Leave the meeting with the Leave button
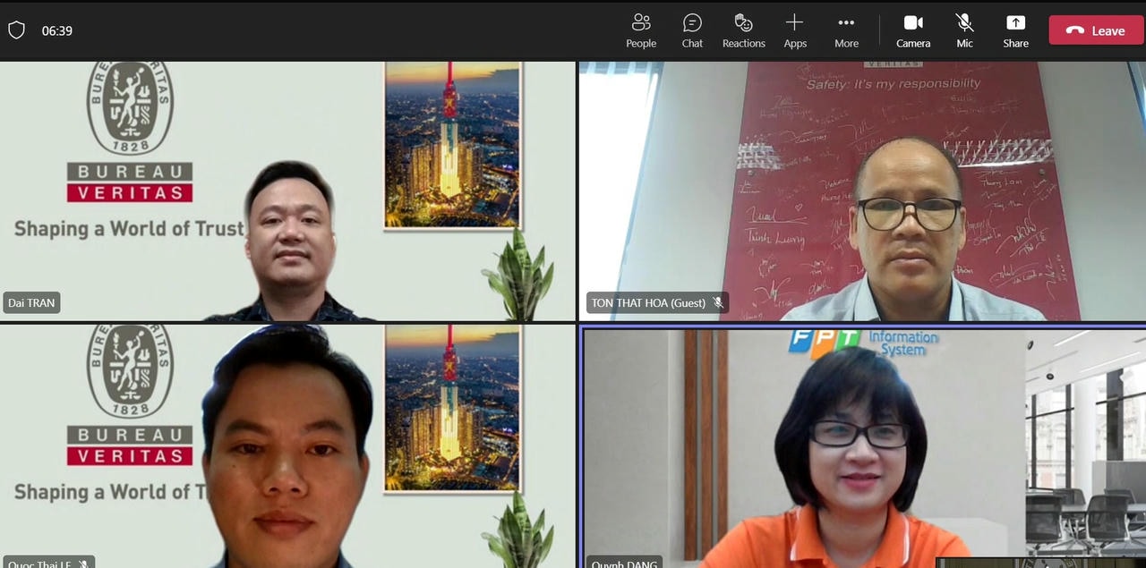The height and width of the screenshot is (568, 1146). tap(1096, 30)
